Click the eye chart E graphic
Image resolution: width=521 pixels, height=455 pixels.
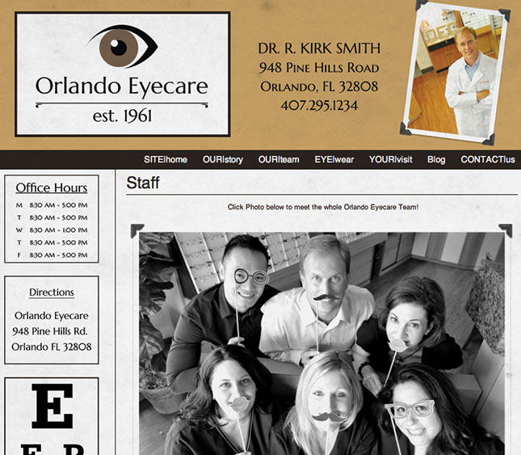pos(53,407)
